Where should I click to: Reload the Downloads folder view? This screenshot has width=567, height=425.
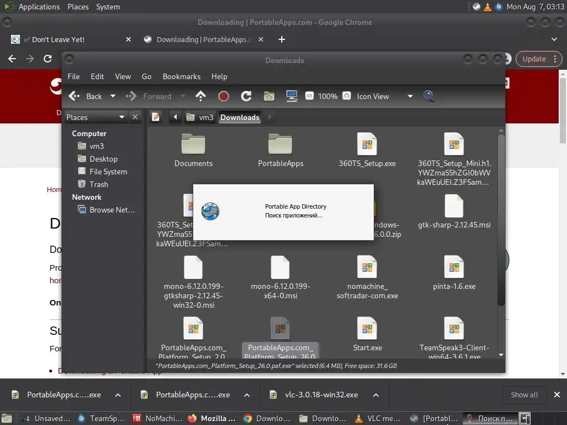click(246, 96)
